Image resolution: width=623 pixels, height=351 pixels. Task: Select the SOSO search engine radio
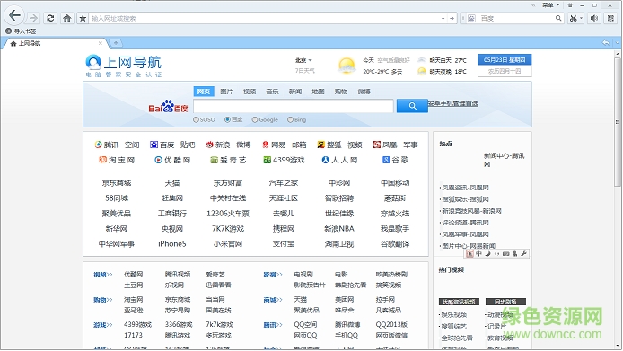click(196, 119)
